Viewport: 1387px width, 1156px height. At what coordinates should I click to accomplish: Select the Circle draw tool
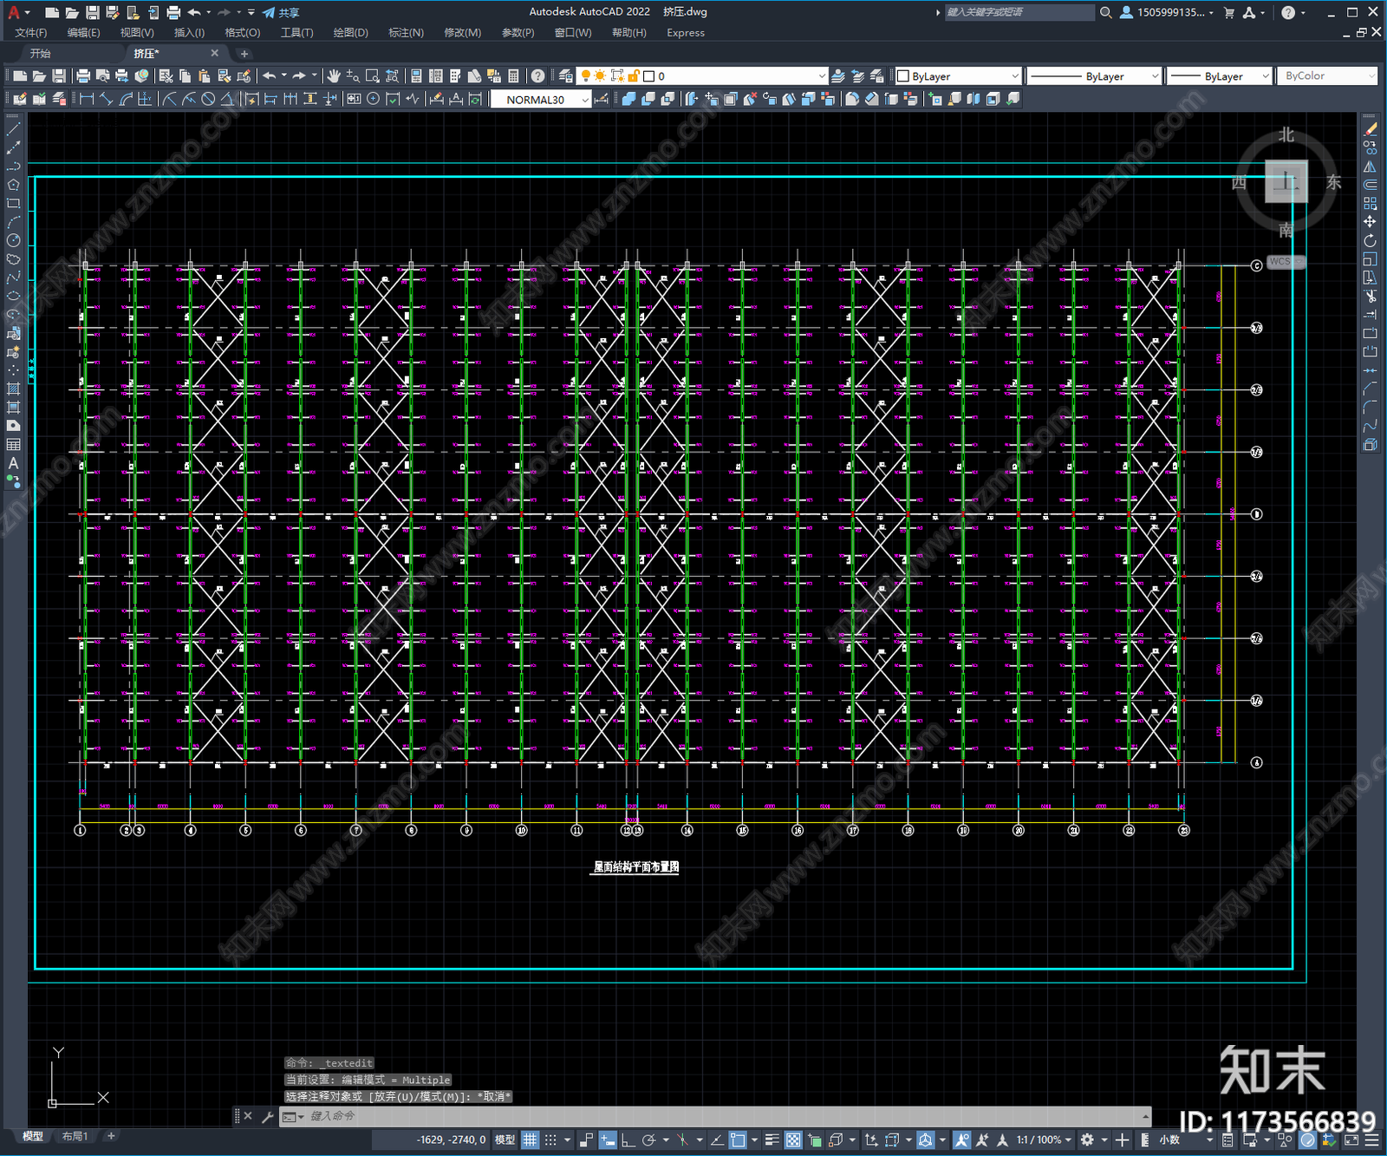click(13, 241)
